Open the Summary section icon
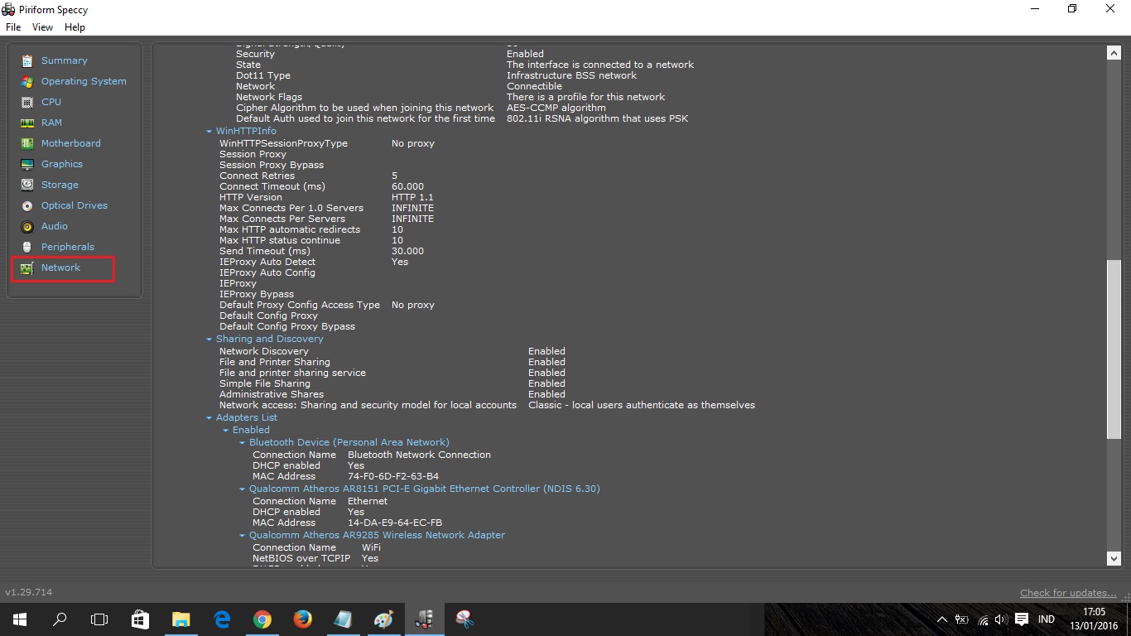 pyautogui.click(x=27, y=60)
